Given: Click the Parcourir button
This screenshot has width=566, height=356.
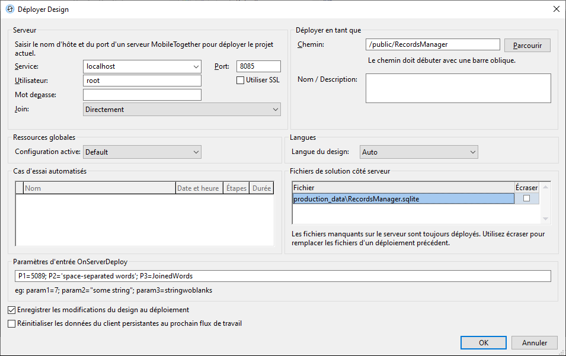Looking at the screenshot, I should [527, 45].
